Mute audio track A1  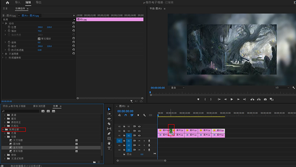click(x=139, y=141)
